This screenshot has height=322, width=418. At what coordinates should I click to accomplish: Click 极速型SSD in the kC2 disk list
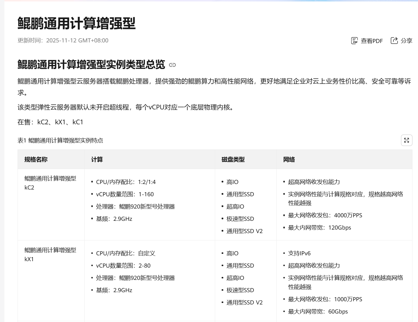tap(240, 219)
